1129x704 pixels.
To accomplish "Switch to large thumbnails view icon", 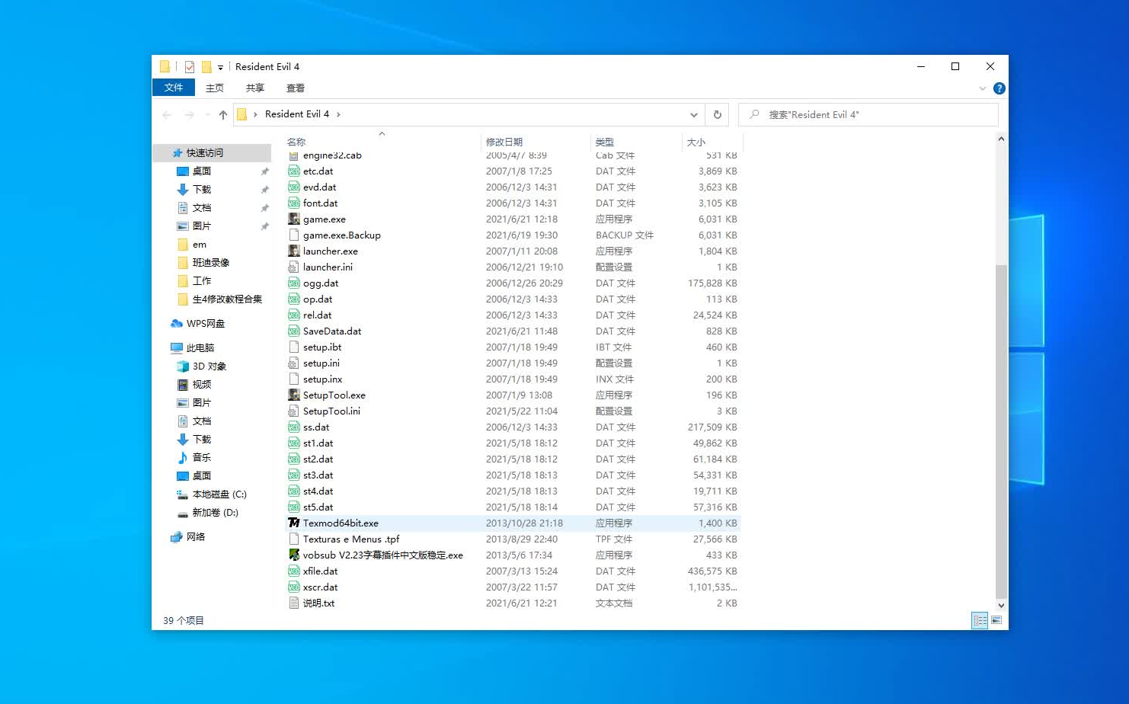I will pyautogui.click(x=996, y=620).
